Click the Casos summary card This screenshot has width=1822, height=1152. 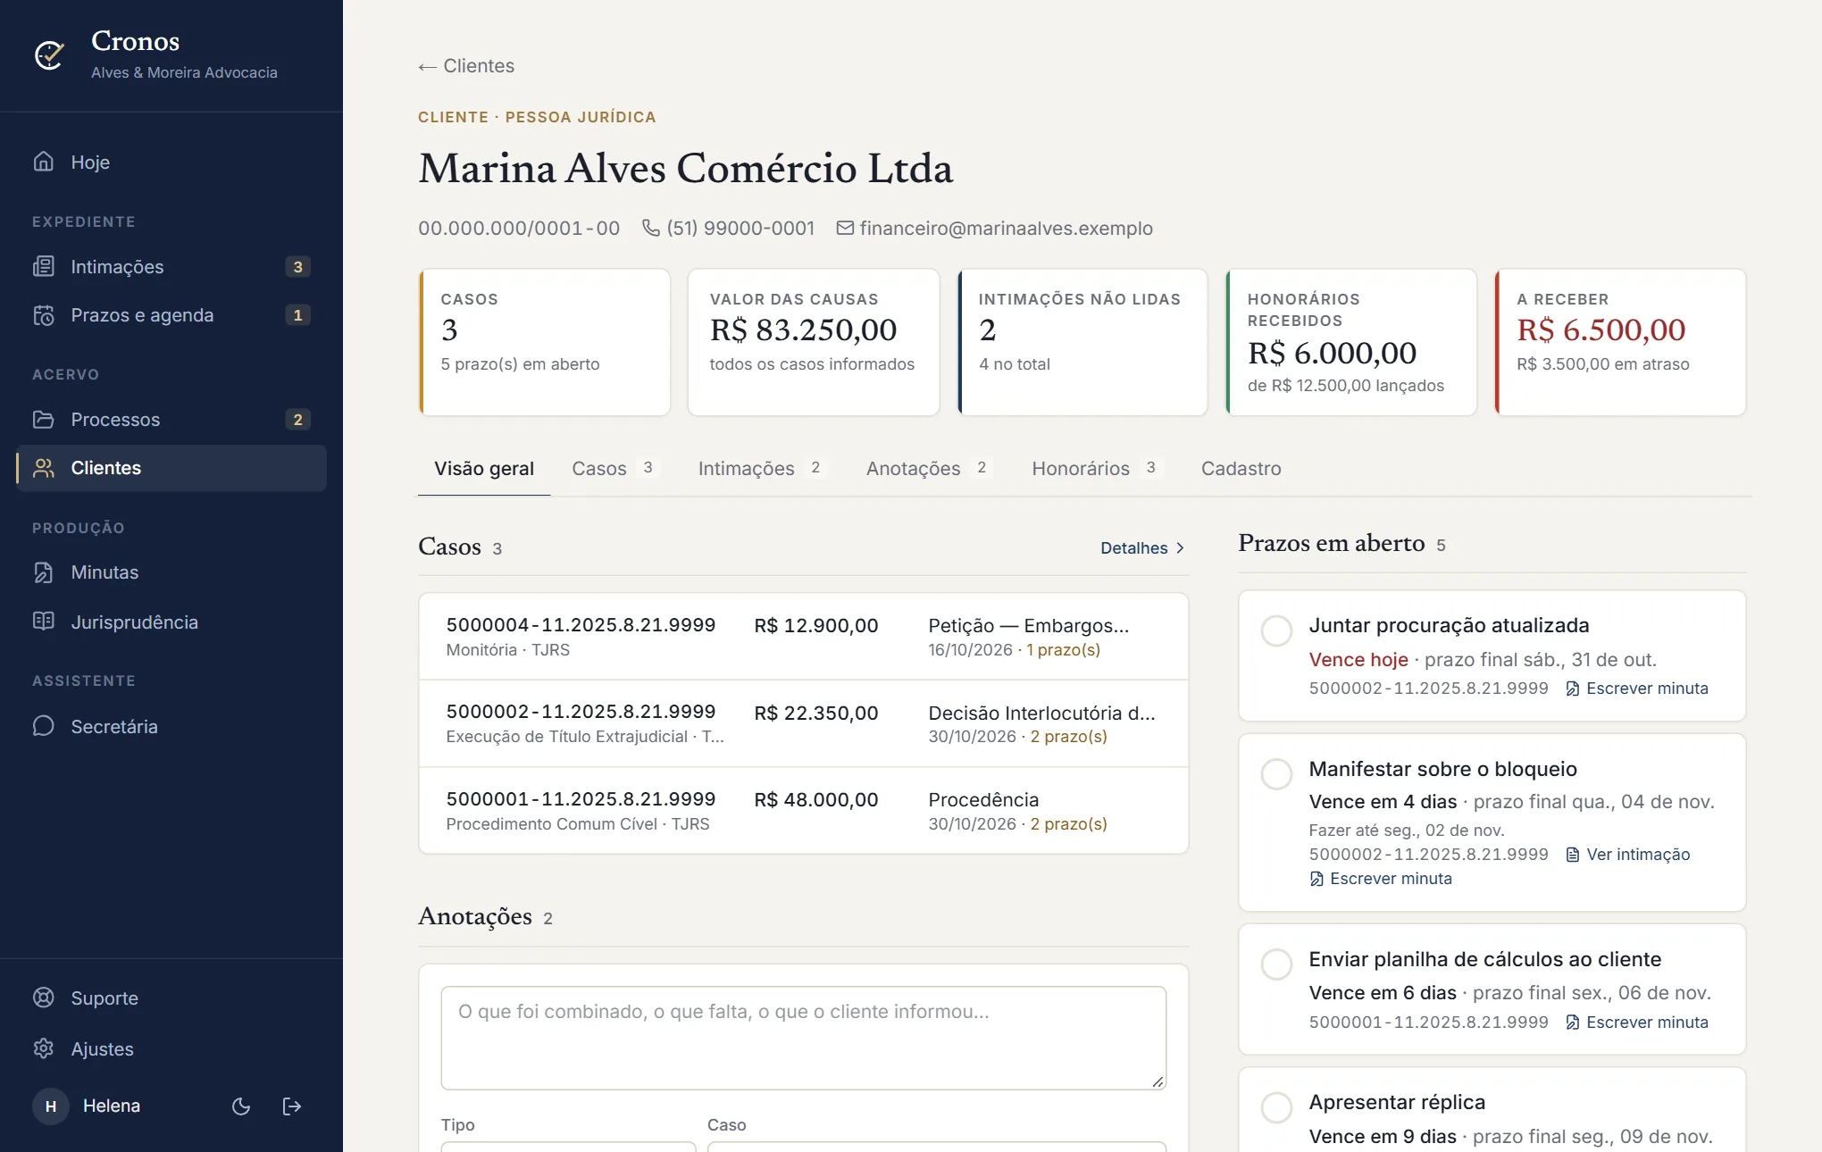point(545,342)
